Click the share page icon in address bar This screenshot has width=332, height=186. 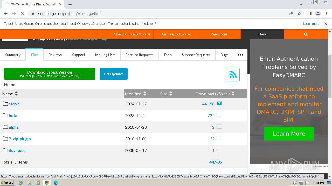tap(291, 13)
